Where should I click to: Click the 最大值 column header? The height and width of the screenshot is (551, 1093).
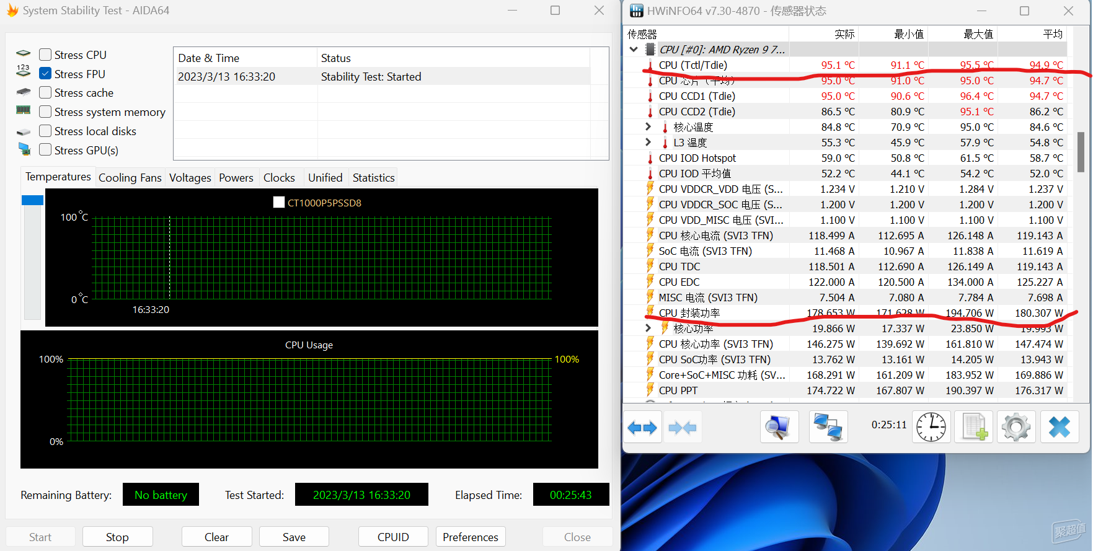(963, 33)
